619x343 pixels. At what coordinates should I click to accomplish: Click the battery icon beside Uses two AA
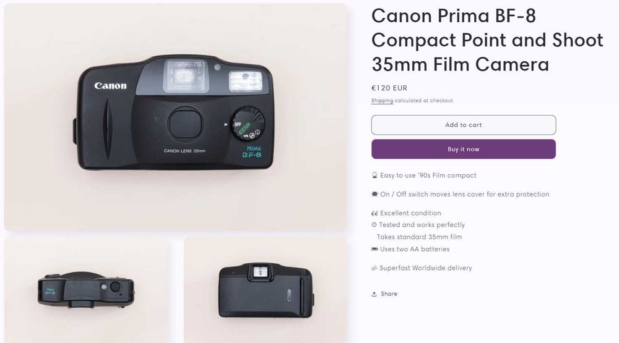374,249
